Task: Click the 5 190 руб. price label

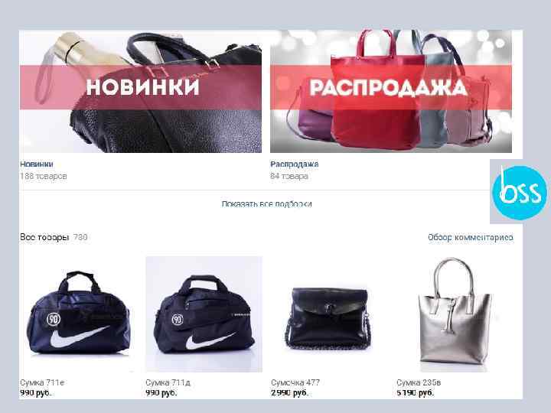Action: [416, 392]
